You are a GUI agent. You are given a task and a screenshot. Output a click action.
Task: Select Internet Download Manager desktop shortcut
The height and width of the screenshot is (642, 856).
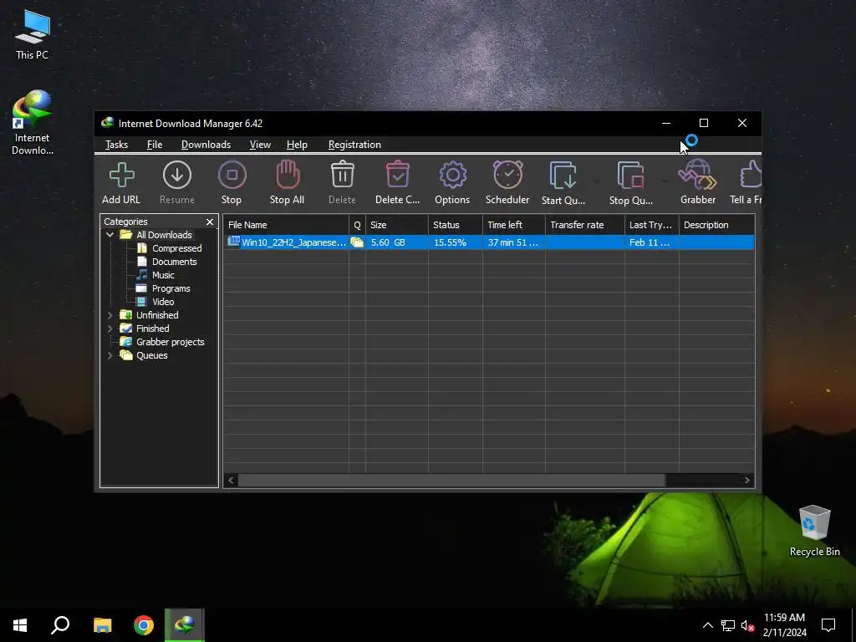pos(33,123)
